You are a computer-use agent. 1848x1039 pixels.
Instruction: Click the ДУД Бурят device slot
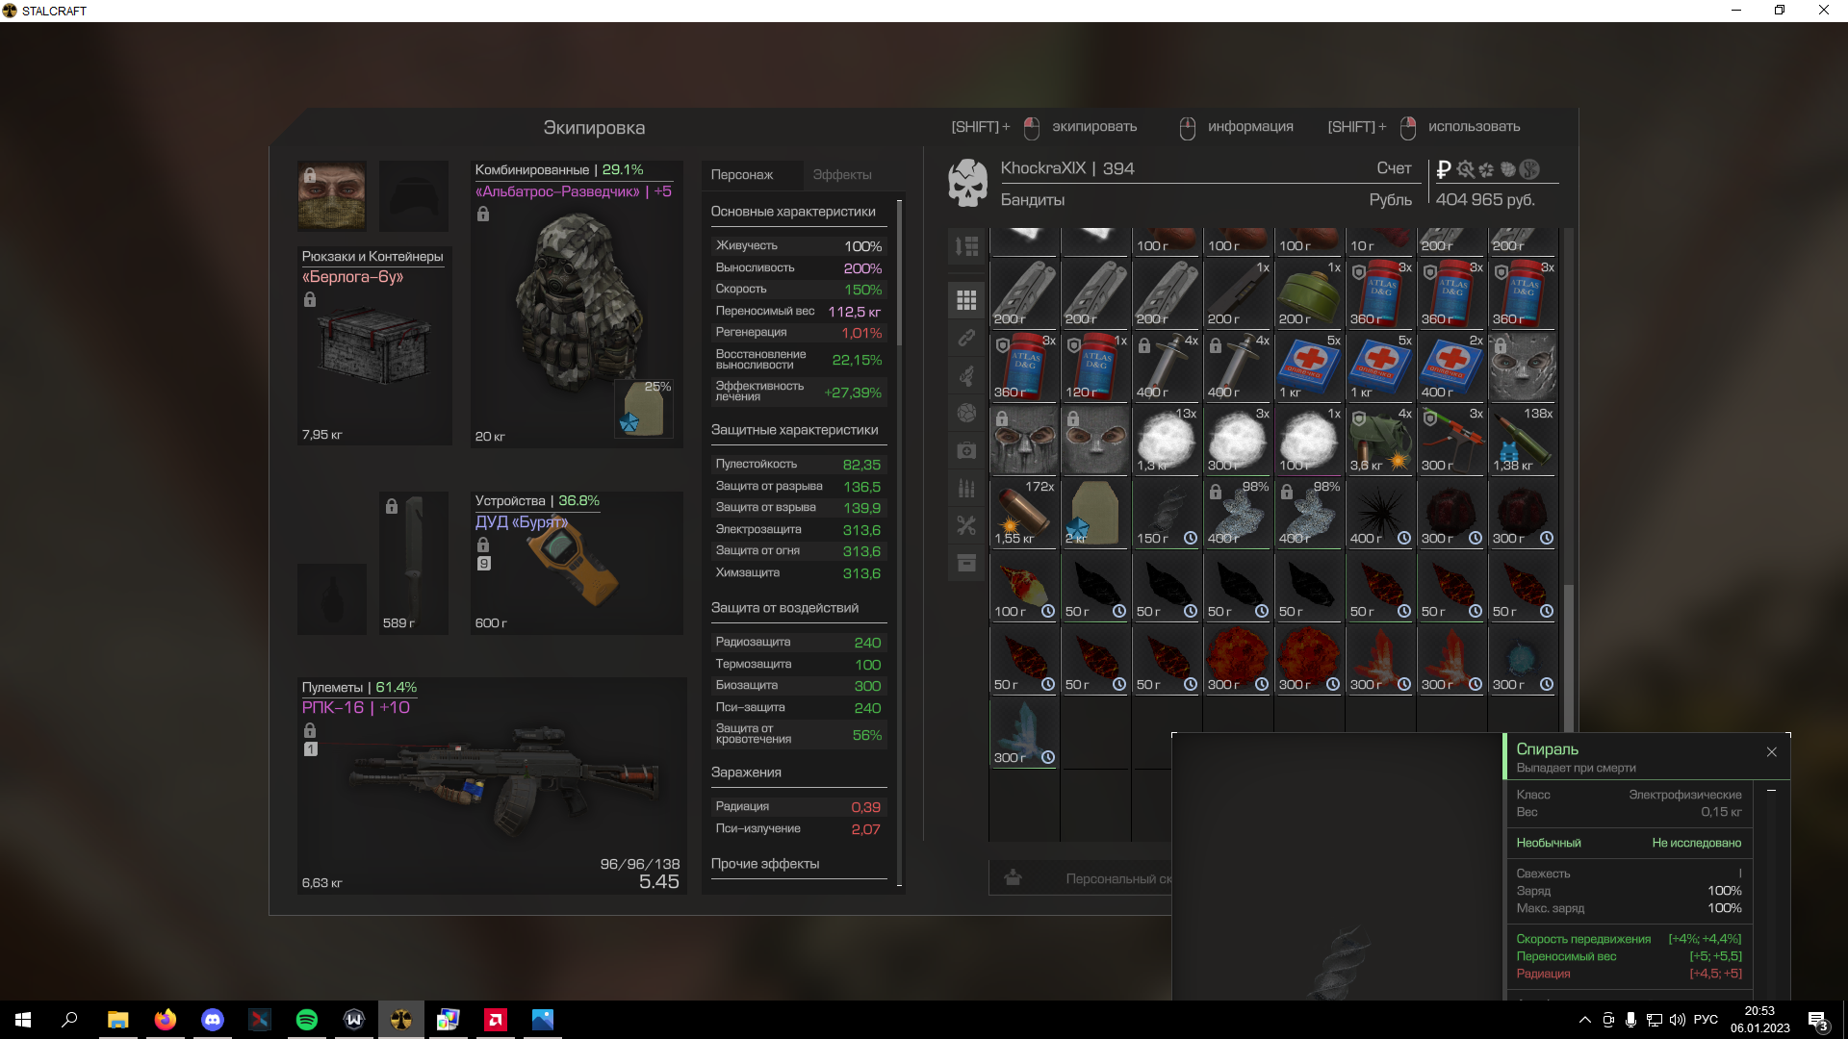(x=577, y=563)
